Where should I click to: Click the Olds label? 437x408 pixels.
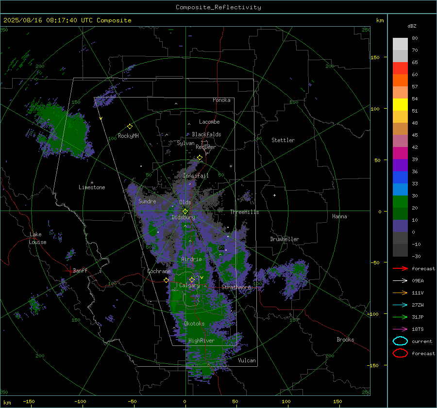pos(185,202)
